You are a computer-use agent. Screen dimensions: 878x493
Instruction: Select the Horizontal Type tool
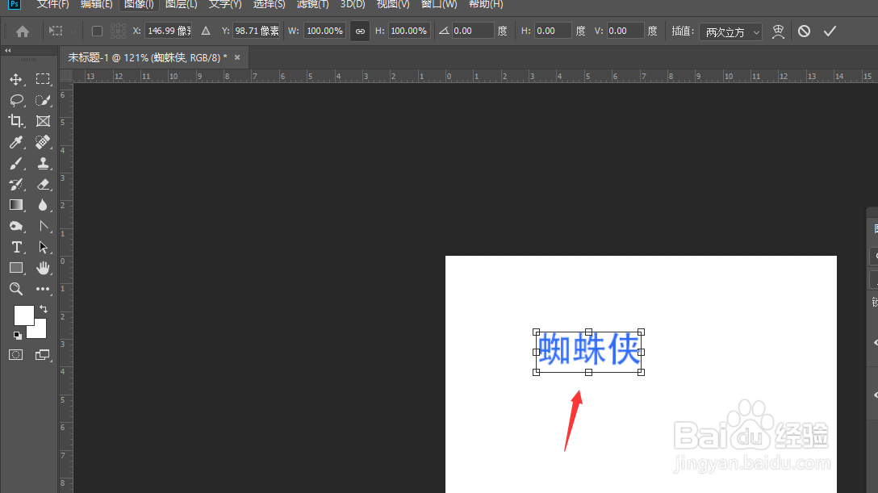15,247
